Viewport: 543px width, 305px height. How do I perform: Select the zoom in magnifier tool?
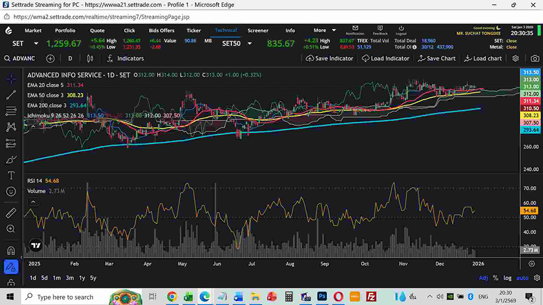tap(10, 229)
